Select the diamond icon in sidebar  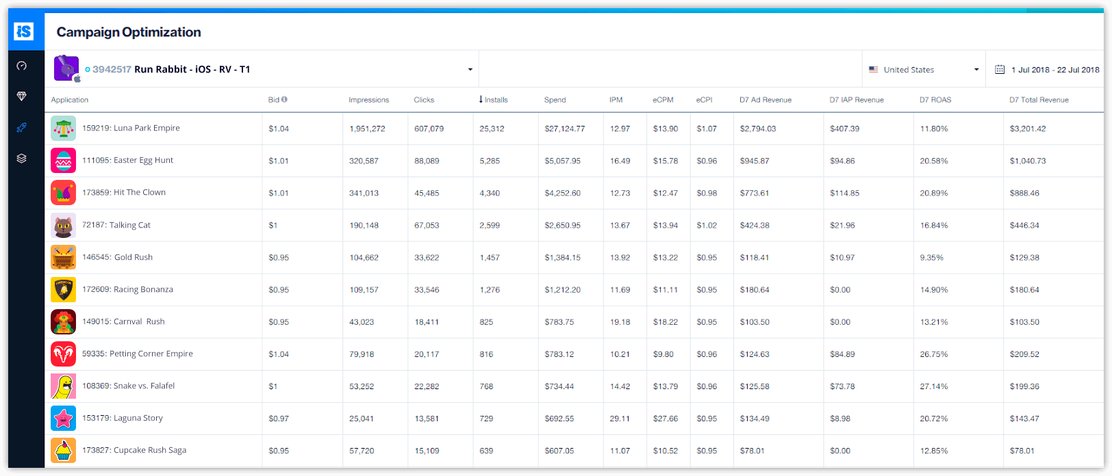pos(22,96)
